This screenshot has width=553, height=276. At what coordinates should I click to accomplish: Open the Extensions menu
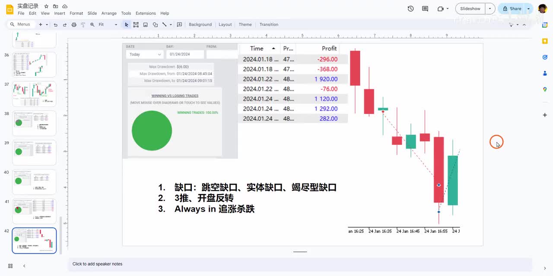pos(146,13)
